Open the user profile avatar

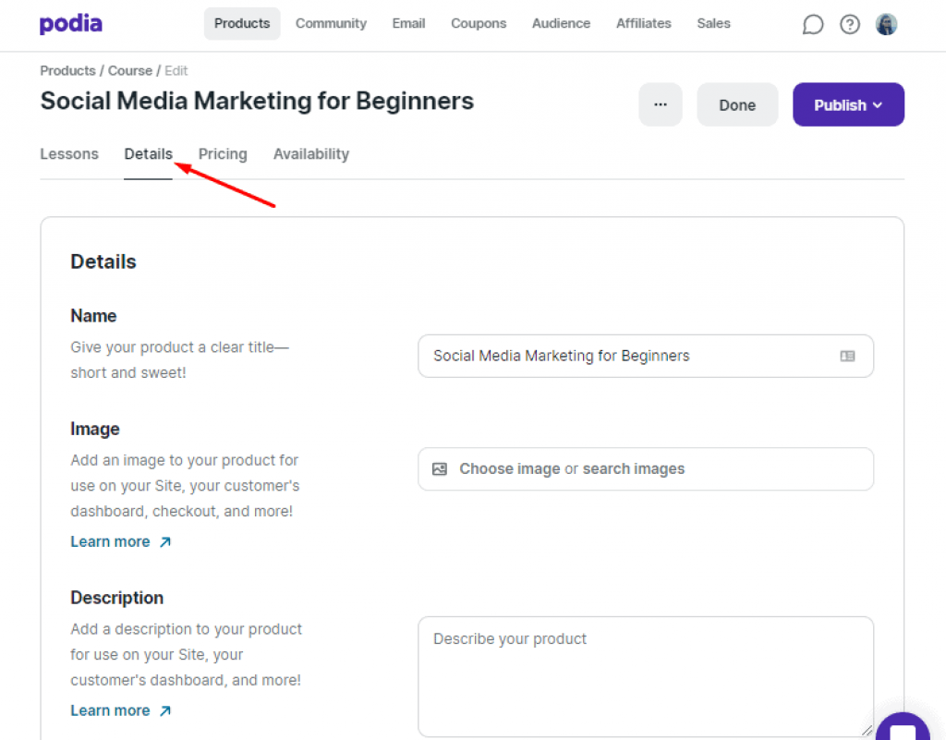886,25
